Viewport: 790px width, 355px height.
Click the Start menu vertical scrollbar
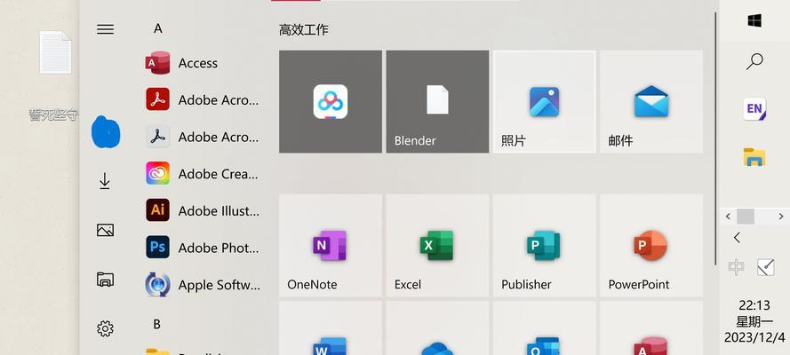(715, 138)
